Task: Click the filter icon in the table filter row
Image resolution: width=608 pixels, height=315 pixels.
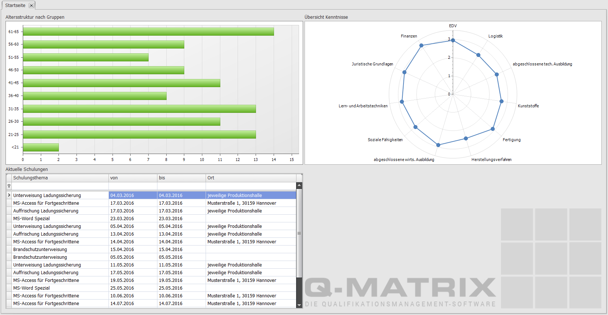Action: click(x=9, y=186)
